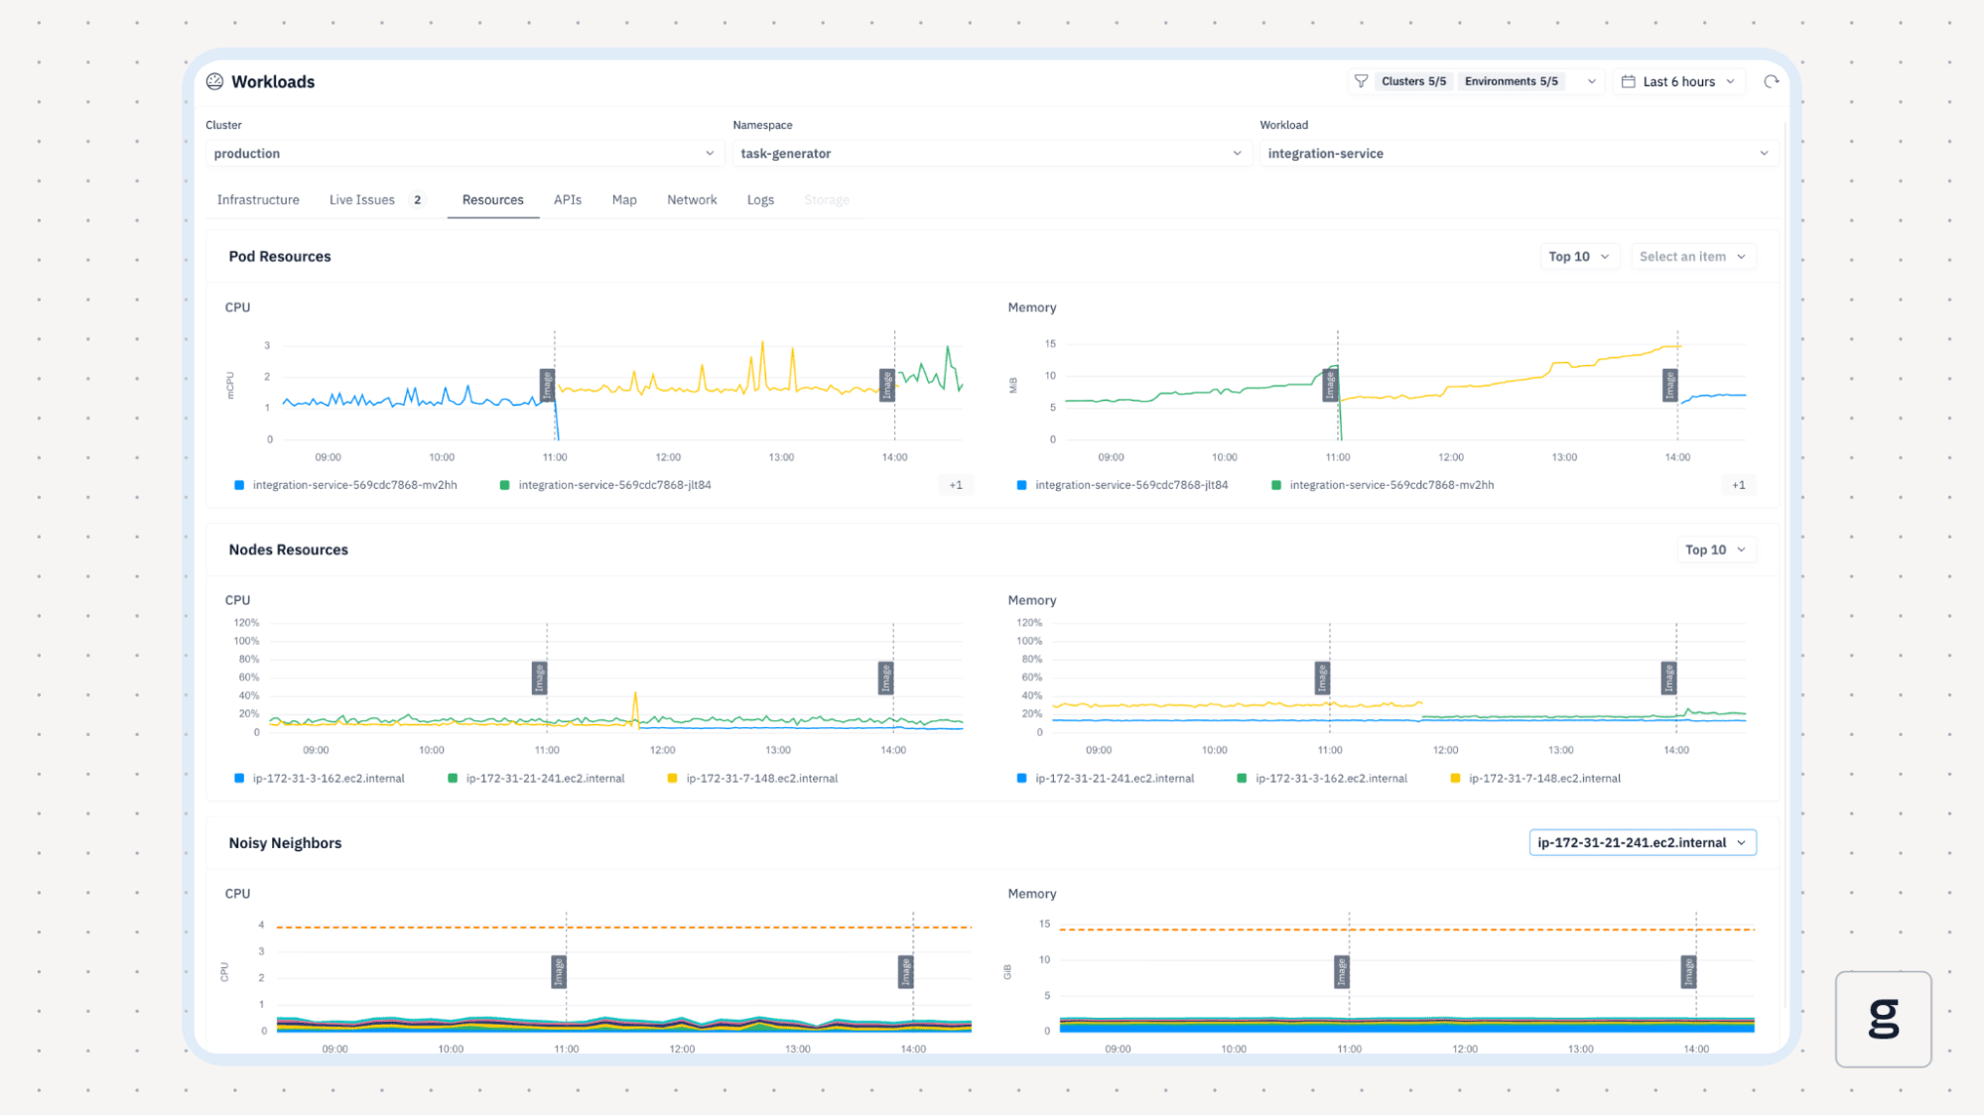Click the +1 button under Pod CPU
Image resolution: width=1984 pixels, height=1116 pixels.
click(x=955, y=485)
